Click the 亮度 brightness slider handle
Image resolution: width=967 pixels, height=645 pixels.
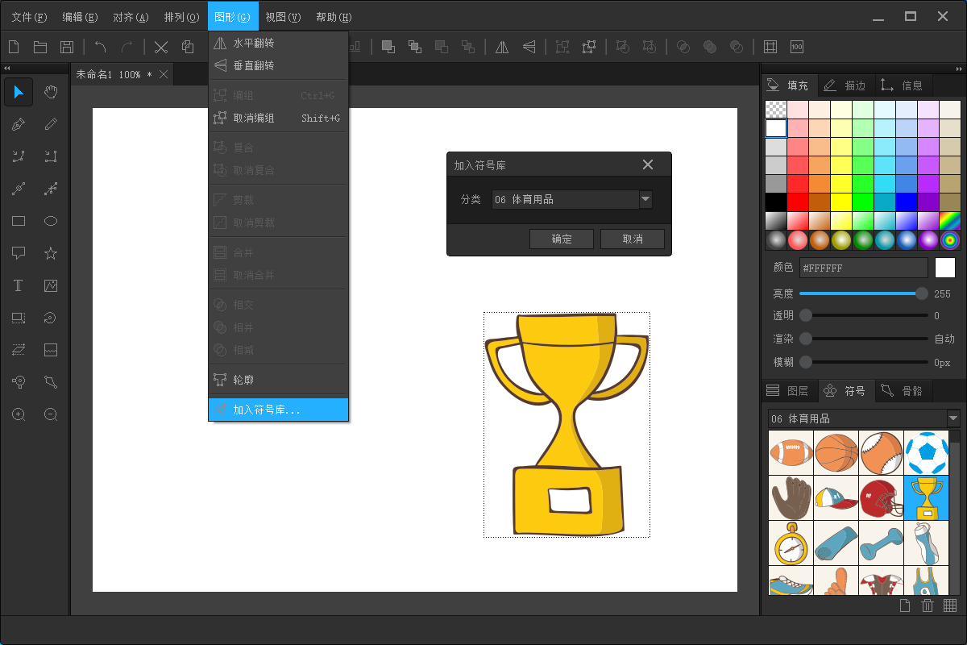coord(922,293)
